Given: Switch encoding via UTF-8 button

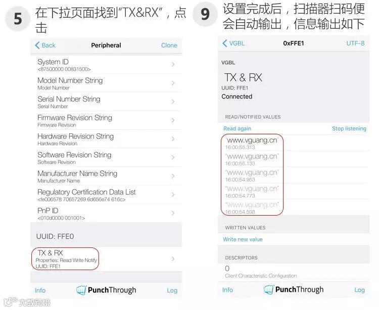Looking at the screenshot, I should 355,43.
